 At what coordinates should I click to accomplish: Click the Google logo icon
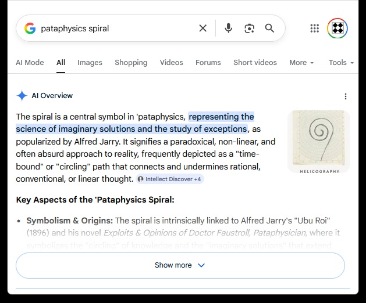[x=30, y=28]
